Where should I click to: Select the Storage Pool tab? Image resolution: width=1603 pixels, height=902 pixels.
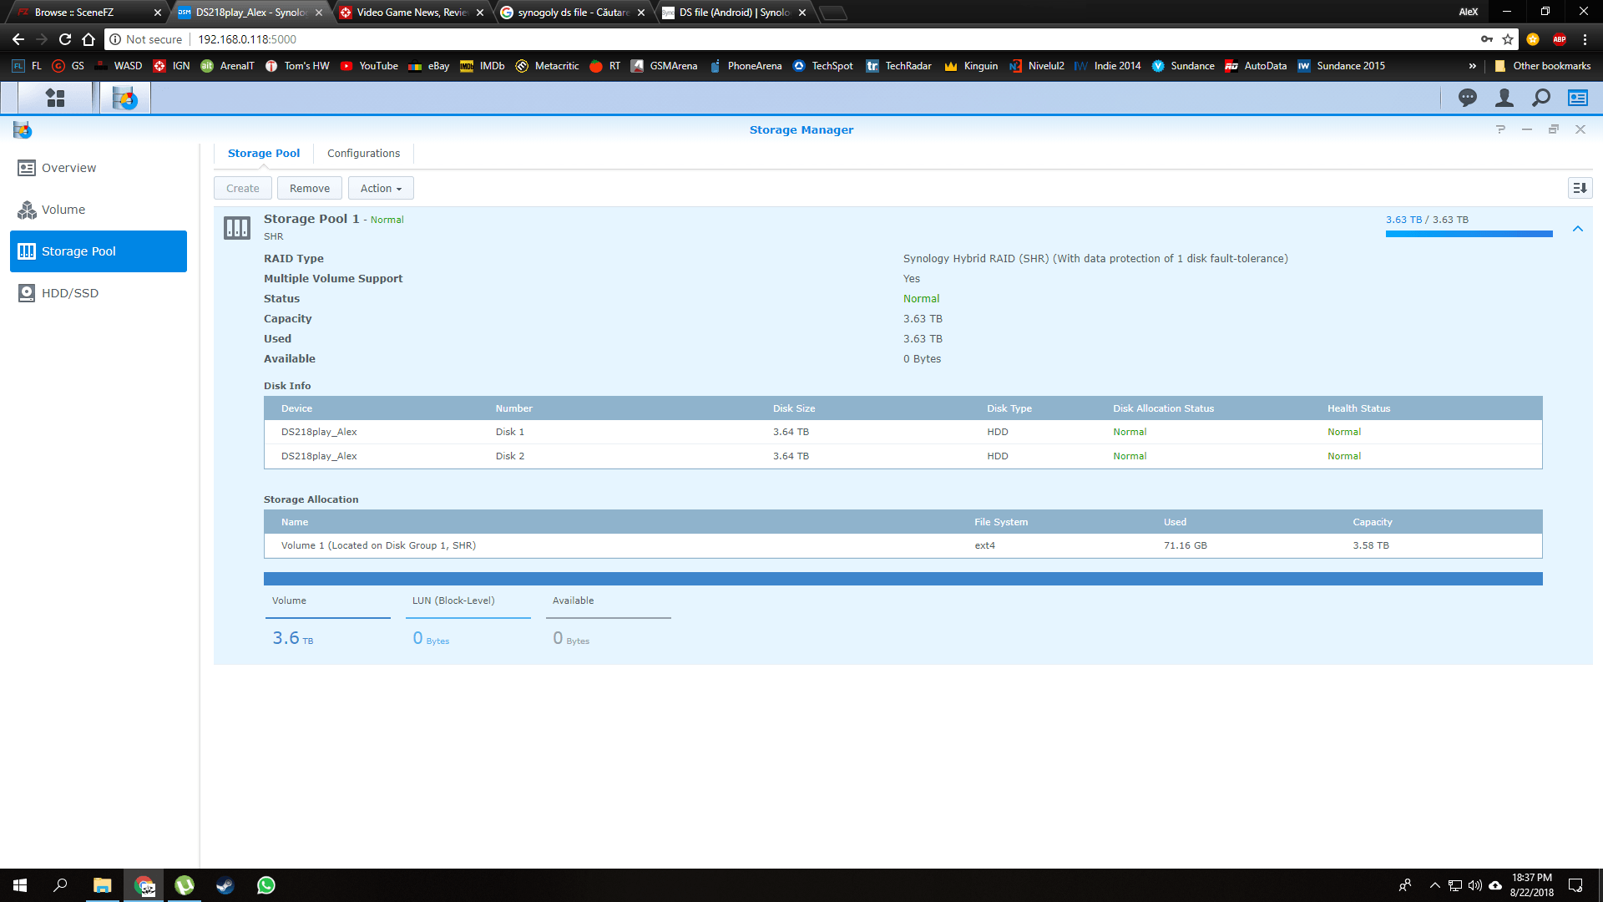(263, 154)
